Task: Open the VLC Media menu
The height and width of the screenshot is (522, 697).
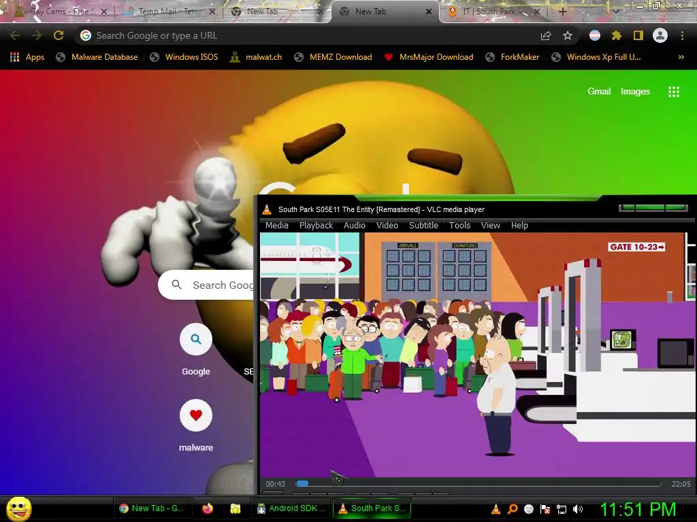Action: 277,226
